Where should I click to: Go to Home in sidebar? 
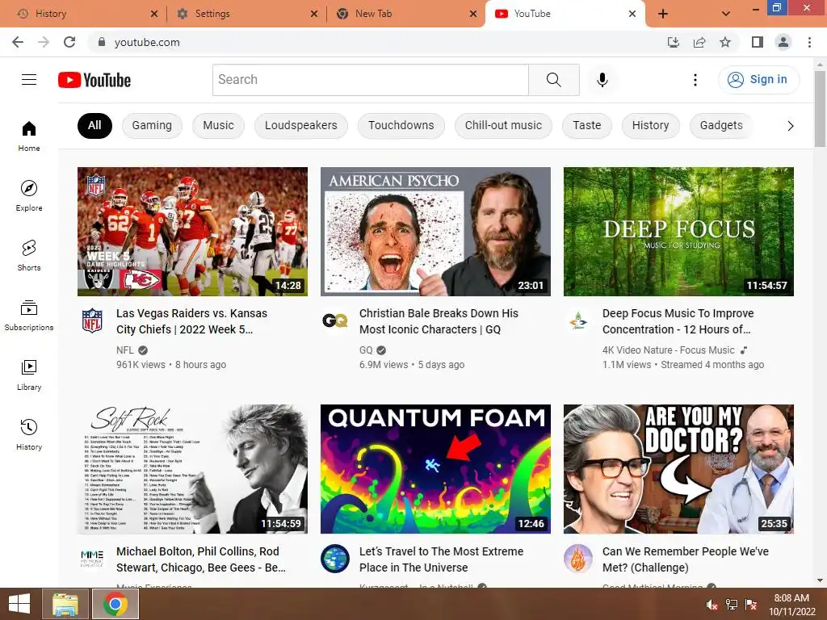29,136
